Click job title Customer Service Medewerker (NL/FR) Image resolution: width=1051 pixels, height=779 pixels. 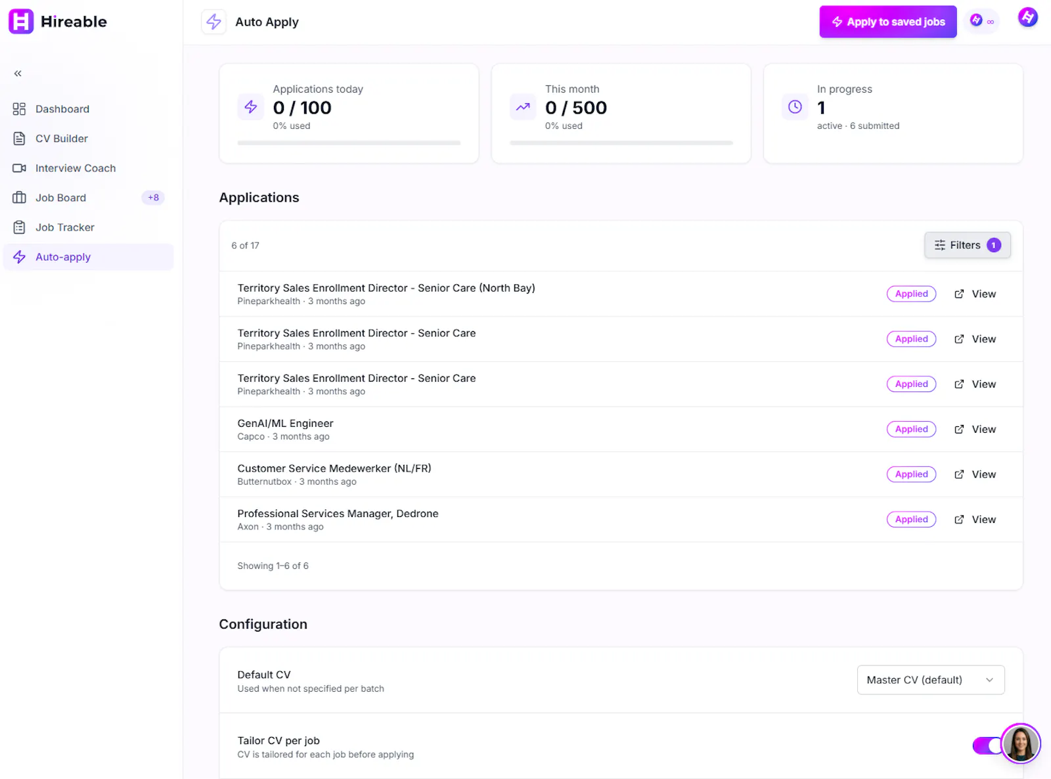[x=334, y=469]
